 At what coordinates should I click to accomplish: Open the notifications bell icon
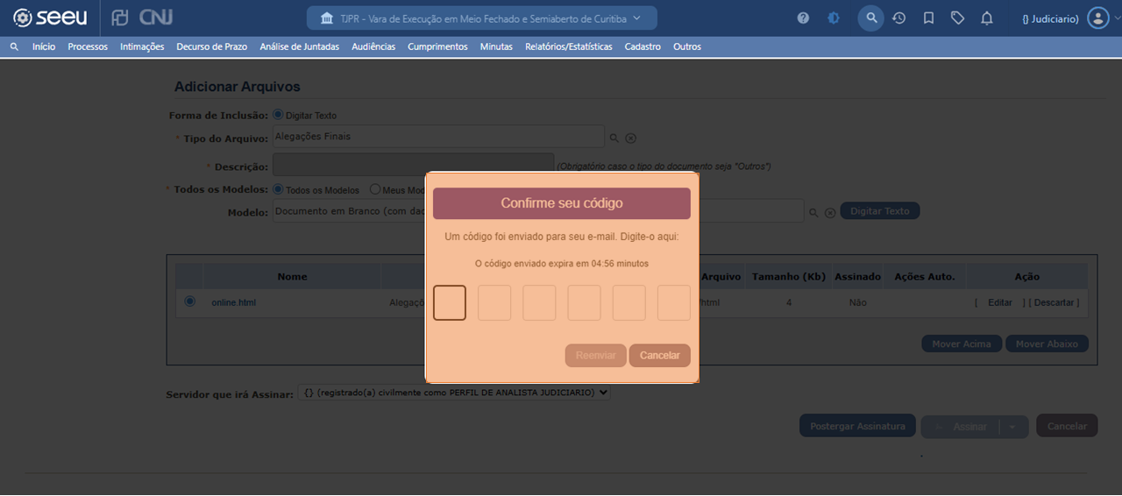coord(987,18)
